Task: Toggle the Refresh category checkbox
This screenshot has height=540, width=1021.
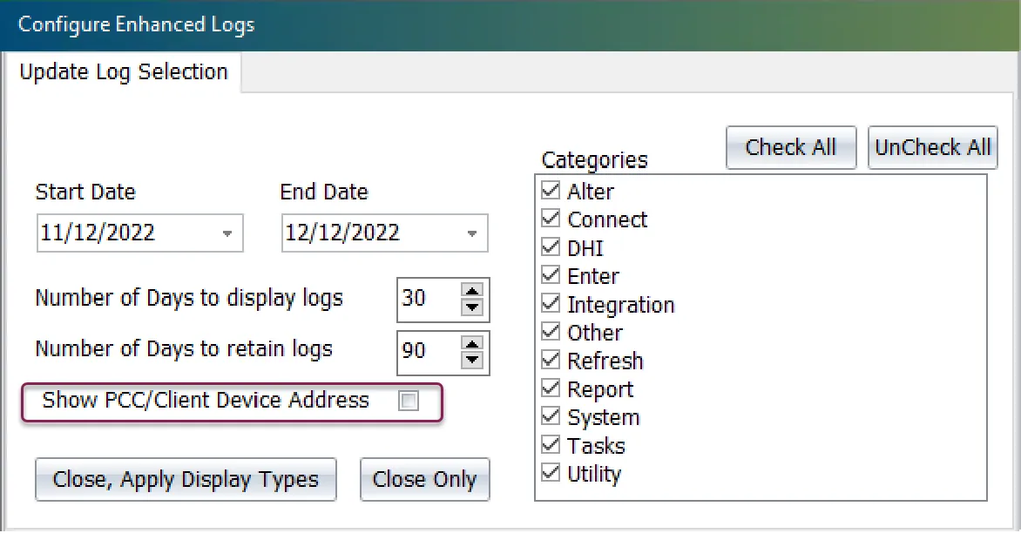Action: tap(551, 360)
